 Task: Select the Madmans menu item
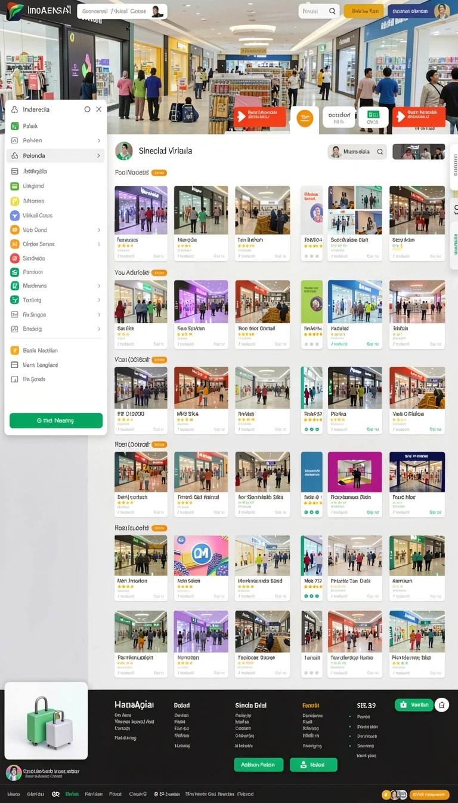coord(55,286)
